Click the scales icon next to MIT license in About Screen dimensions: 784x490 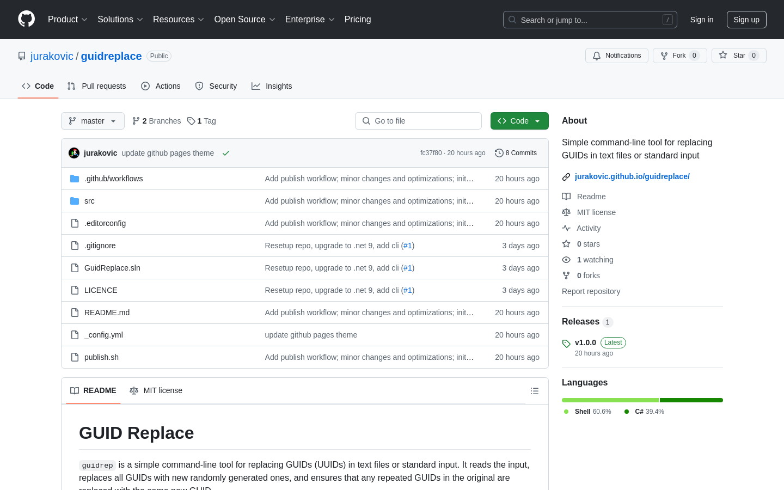click(566, 212)
